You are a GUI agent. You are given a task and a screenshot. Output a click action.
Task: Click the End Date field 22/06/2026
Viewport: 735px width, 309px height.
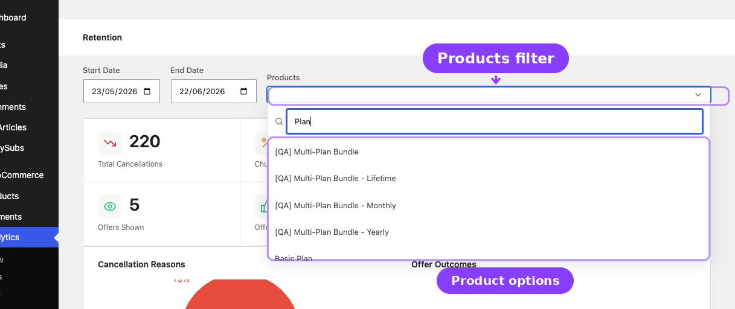[x=214, y=91]
